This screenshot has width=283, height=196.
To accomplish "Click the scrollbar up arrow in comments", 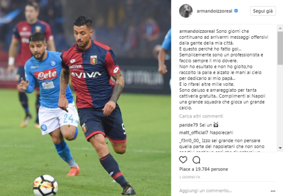I will tap(280, 28).
